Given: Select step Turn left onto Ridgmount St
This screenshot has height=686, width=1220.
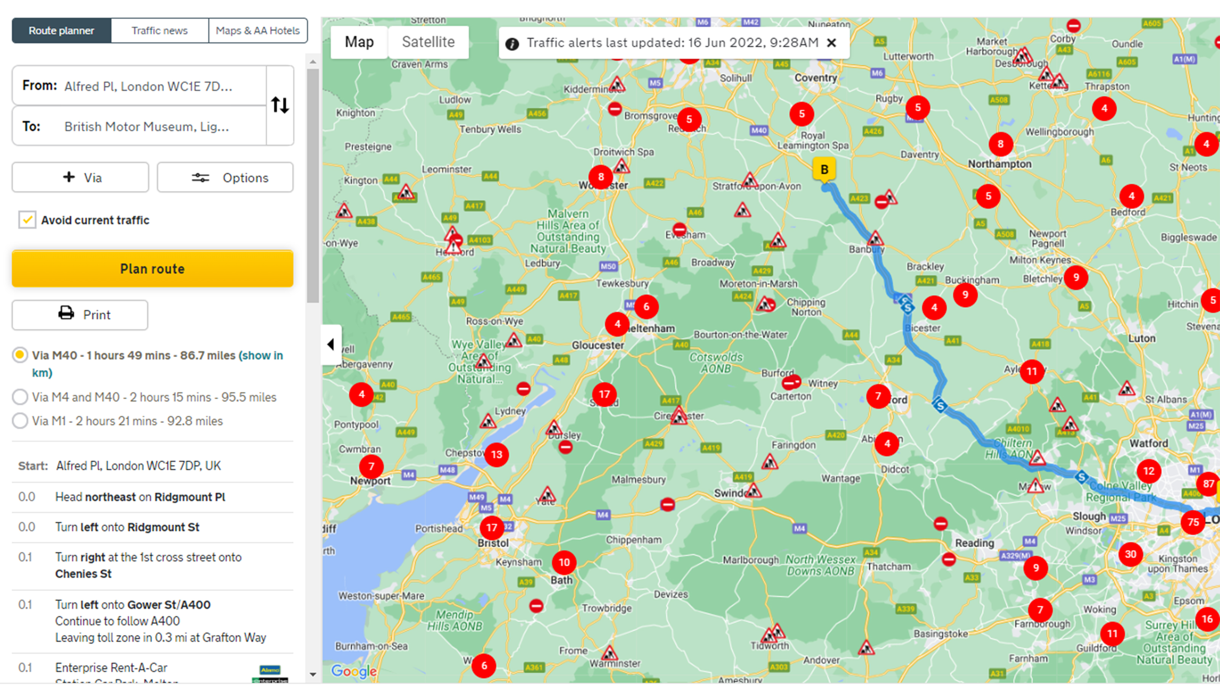Looking at the screenshot, I should coord(127,527).
